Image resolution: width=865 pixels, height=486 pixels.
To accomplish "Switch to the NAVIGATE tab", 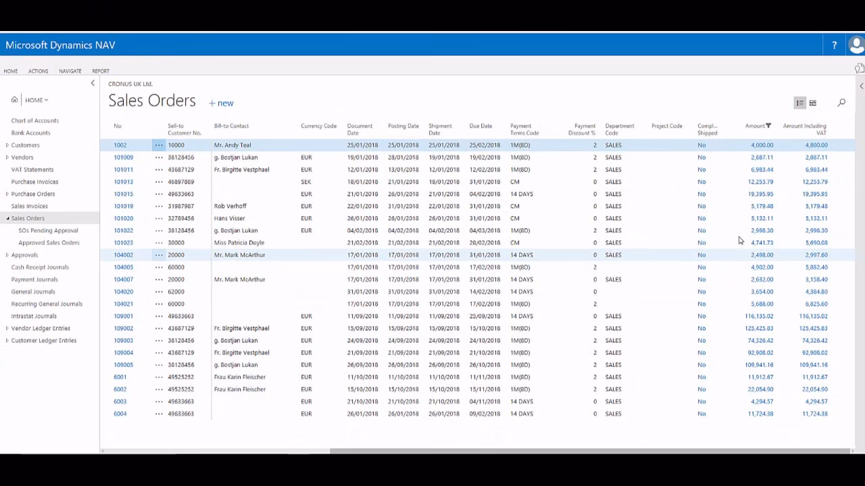I will point(70,71).
